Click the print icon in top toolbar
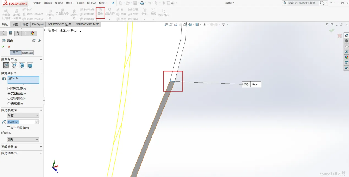This screenshot has width=349, height=177. click(x=142, y=3)
